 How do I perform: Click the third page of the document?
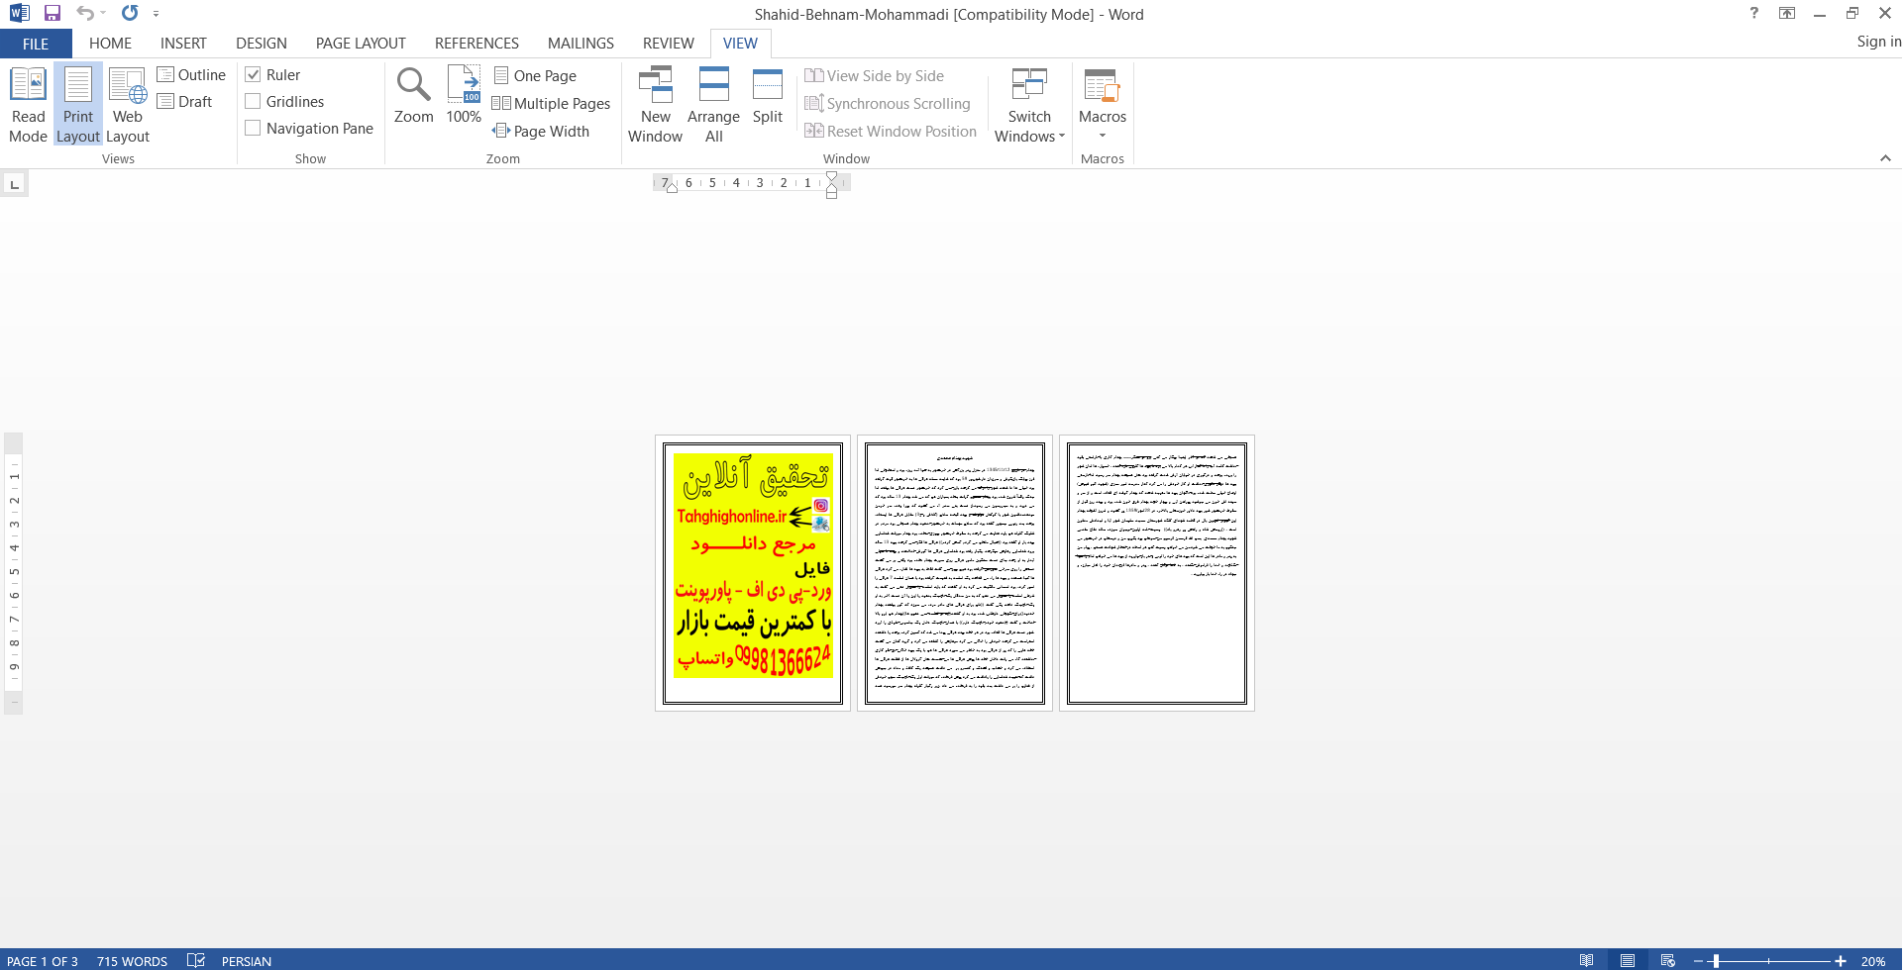pos(1157,573)
